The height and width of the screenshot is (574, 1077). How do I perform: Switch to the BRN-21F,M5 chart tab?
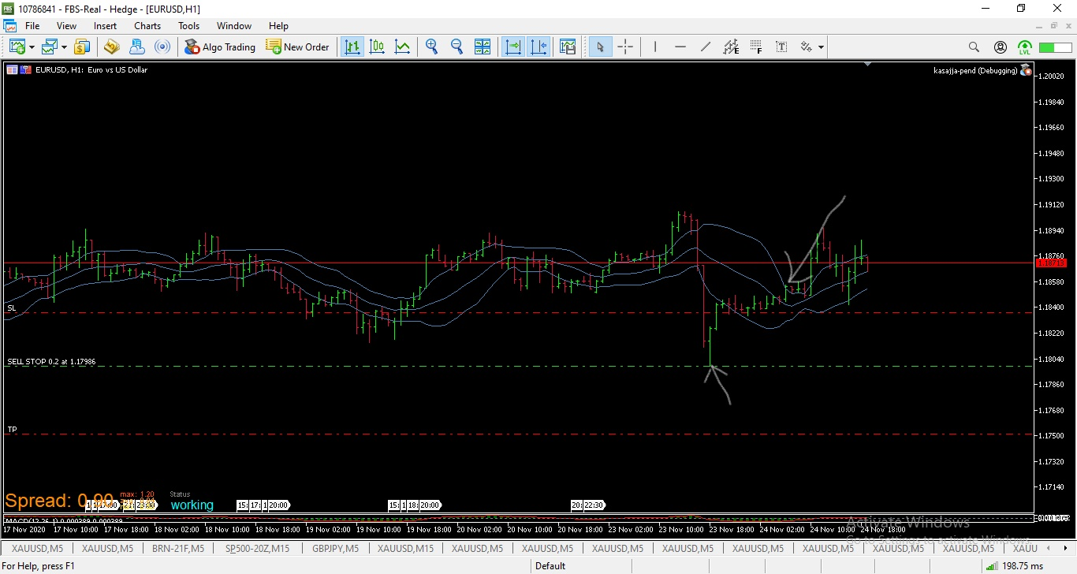click(x=178, y=548)
